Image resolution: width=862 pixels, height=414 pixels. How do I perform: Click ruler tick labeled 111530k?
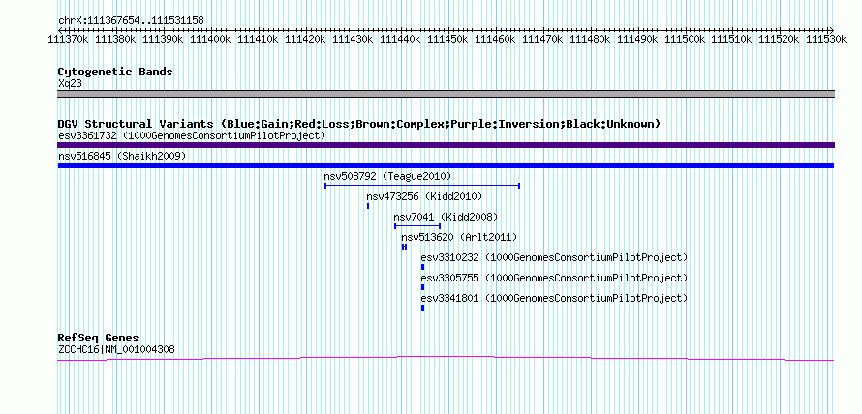pos(826,39)
